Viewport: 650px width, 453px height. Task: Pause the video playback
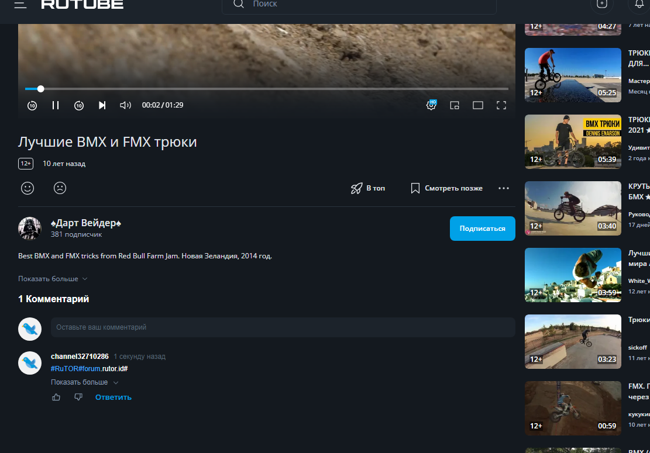coord(56,105)
